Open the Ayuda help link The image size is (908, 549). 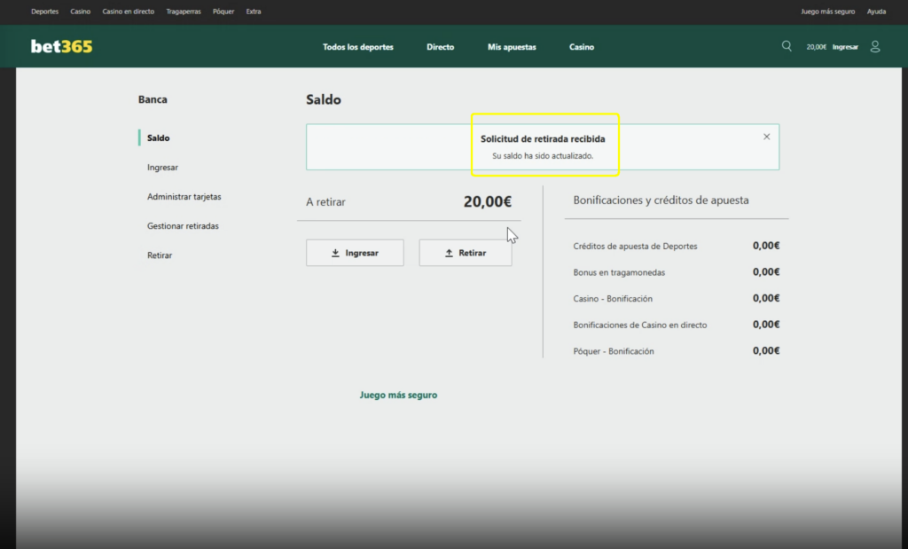tap(876, 12)
